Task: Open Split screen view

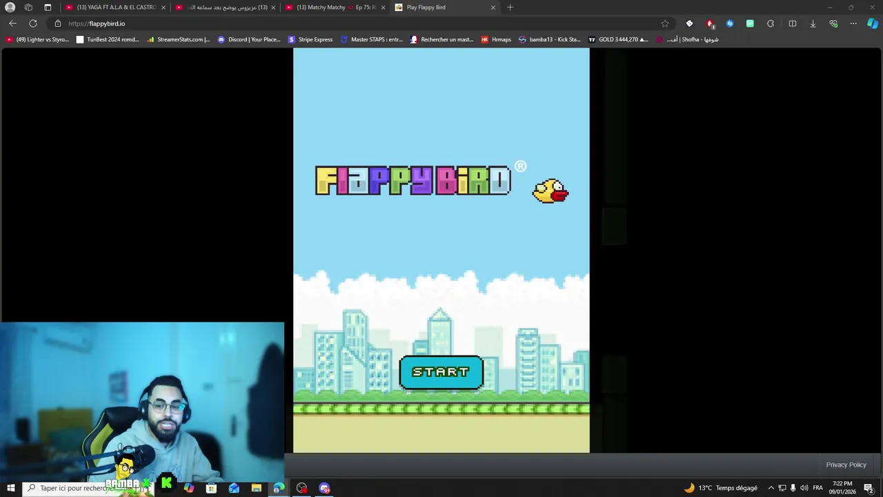Action: point(793,23)
